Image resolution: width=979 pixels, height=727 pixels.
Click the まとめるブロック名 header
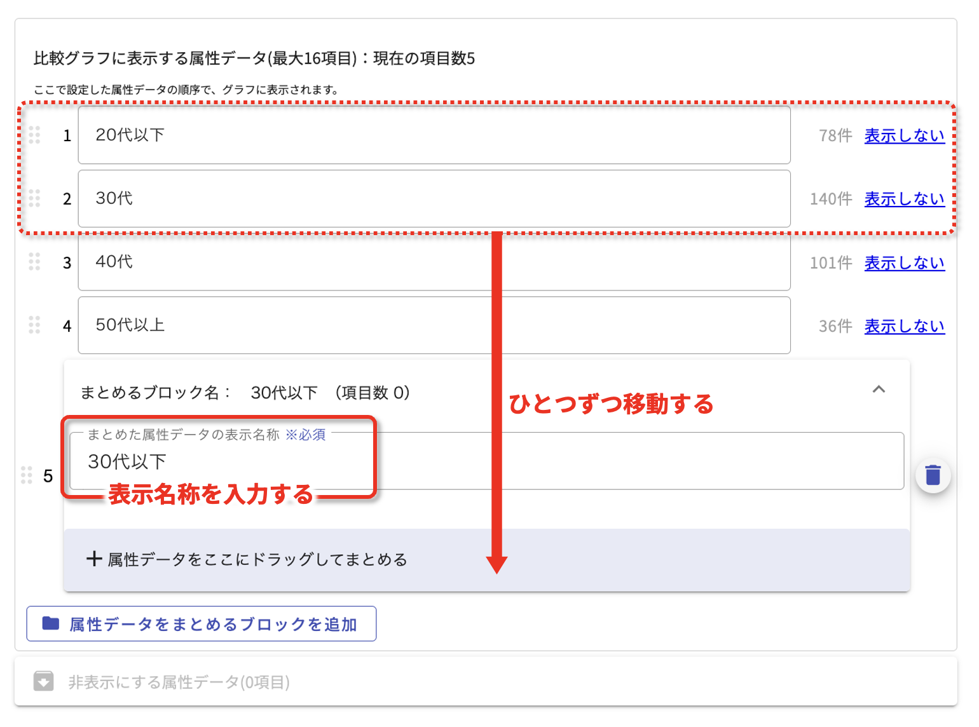coord(245,393)
